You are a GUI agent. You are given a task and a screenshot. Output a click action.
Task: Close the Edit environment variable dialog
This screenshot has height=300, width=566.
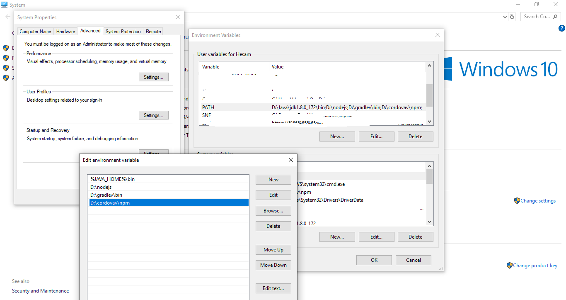291,160
